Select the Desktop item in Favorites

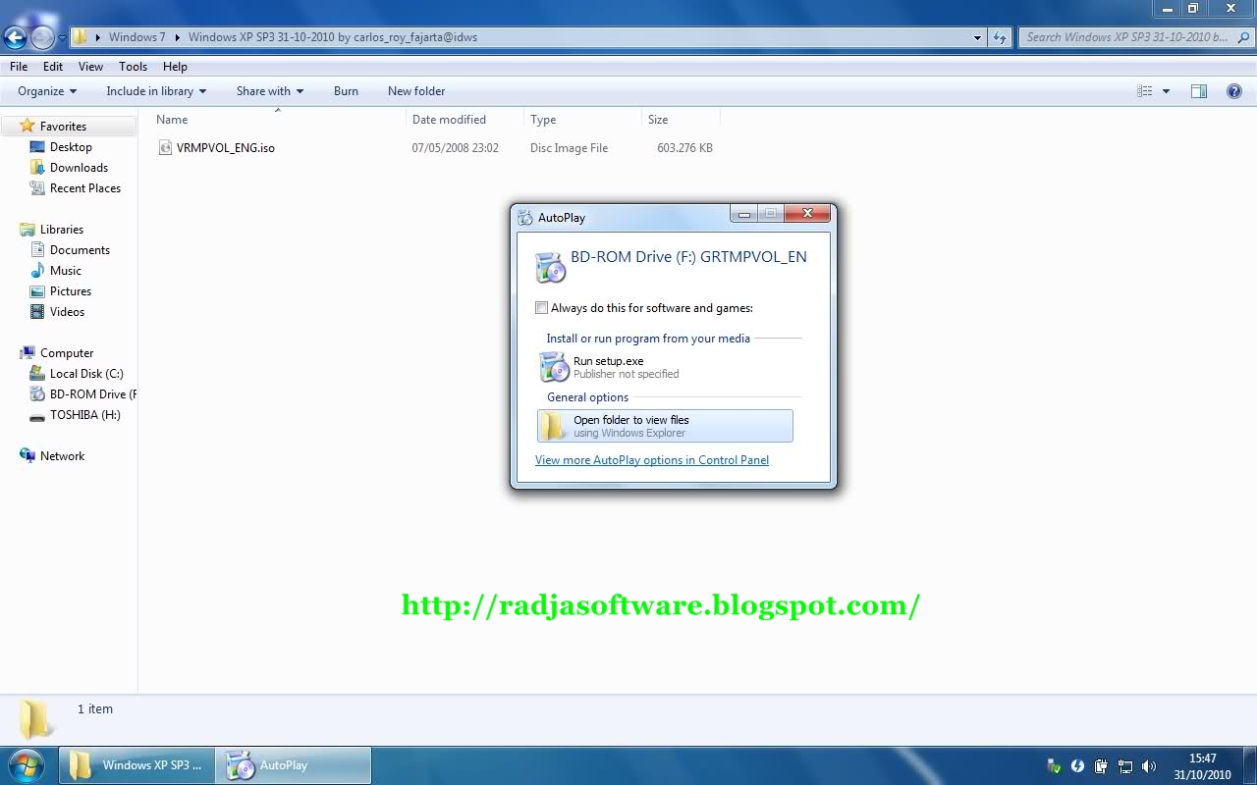(x=69, y=146)
